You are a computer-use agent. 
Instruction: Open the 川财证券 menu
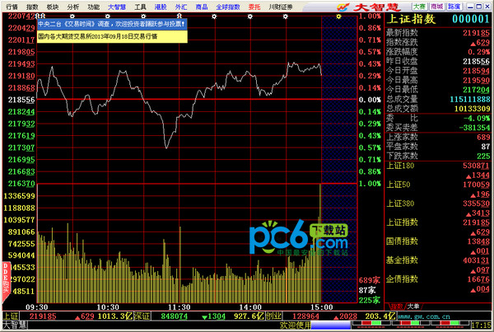[281, 7]
